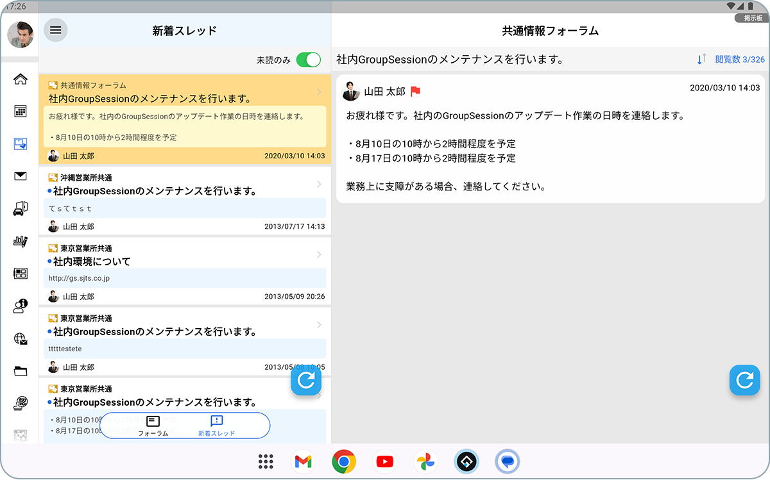Viewport: 770px width, 480px height.
Task: Launch the Messages app from the dock
Action: [508, 461]
